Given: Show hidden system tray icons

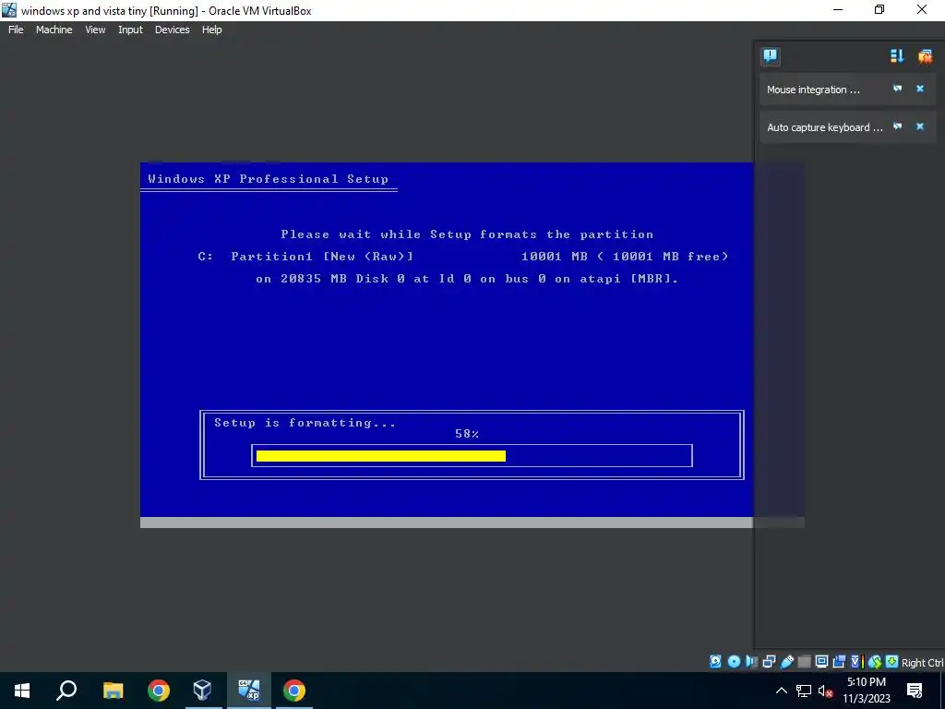Looking at the screenshot, I should [781, 691].
